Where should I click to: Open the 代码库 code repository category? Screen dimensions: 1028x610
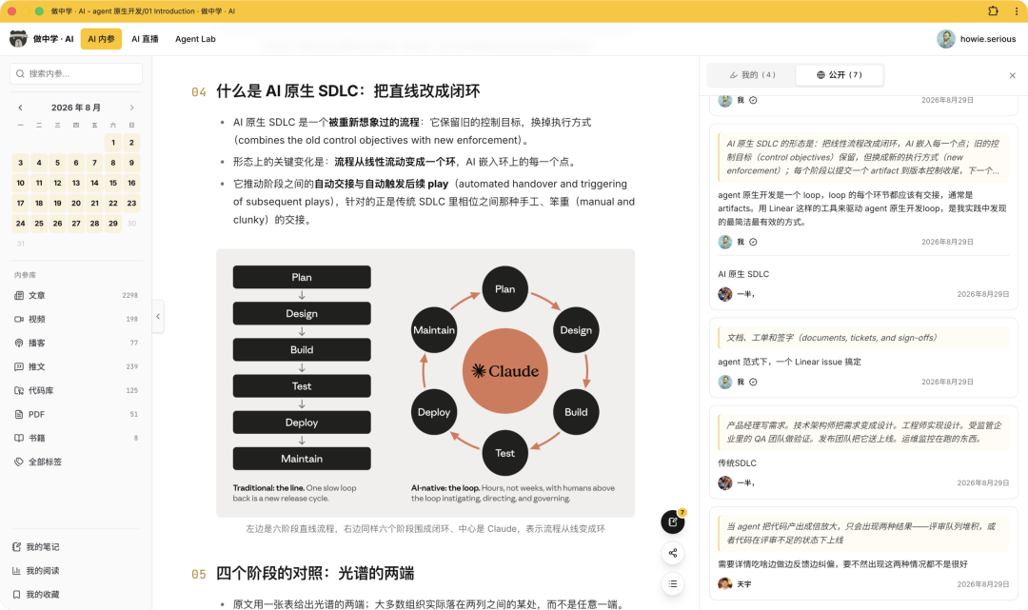pos(75,390)
